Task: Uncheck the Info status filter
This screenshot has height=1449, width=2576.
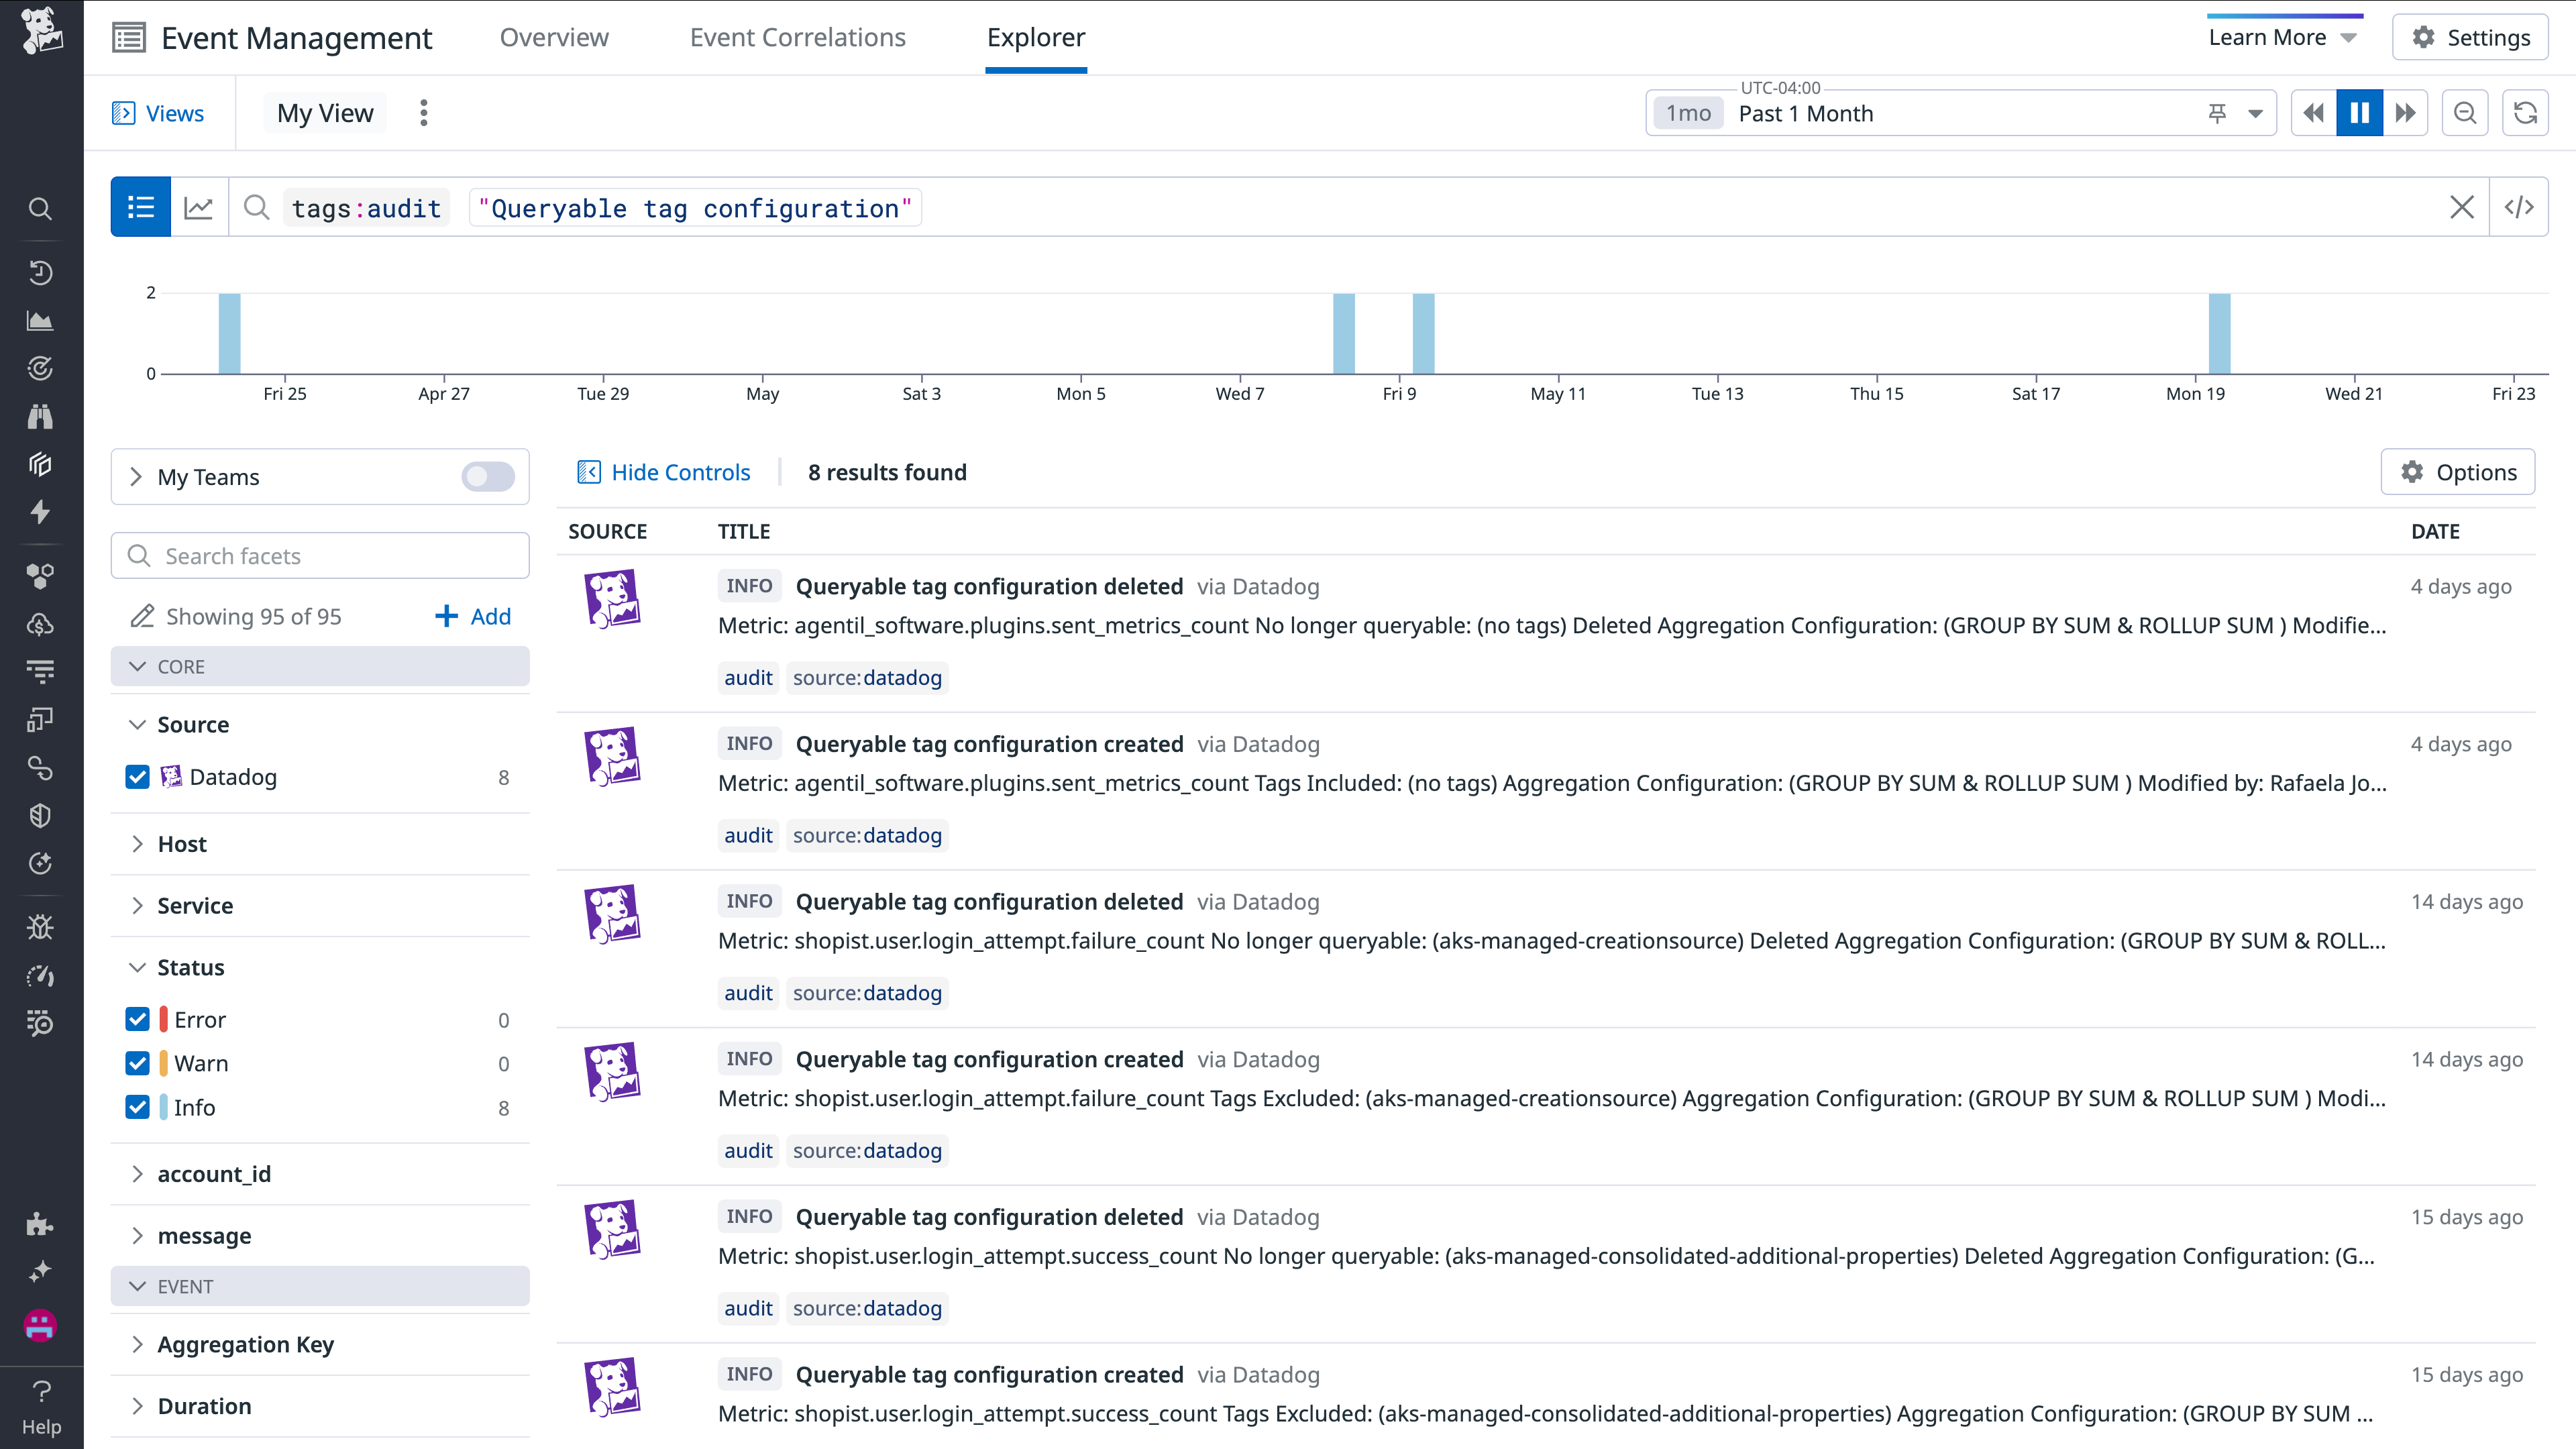Action: click(x=137, y=1107)
